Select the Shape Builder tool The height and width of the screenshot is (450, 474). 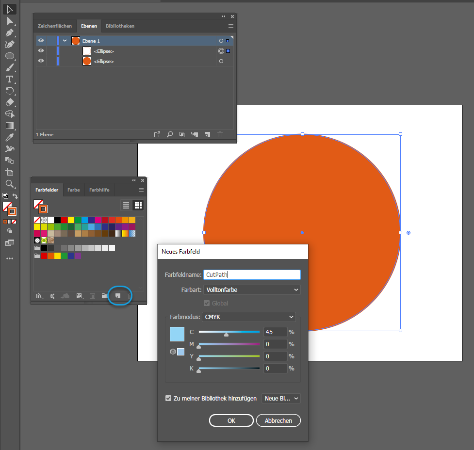10,114
